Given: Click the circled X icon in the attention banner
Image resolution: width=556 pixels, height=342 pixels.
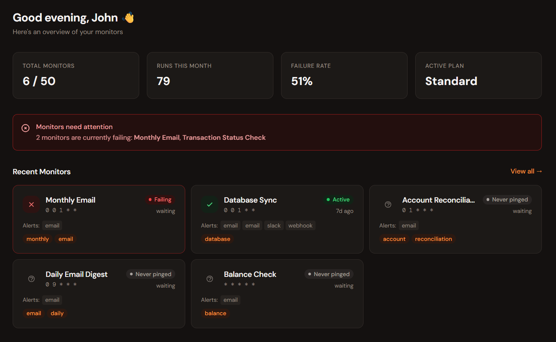Looking at the screenshot, I should (x=25, y=128).
